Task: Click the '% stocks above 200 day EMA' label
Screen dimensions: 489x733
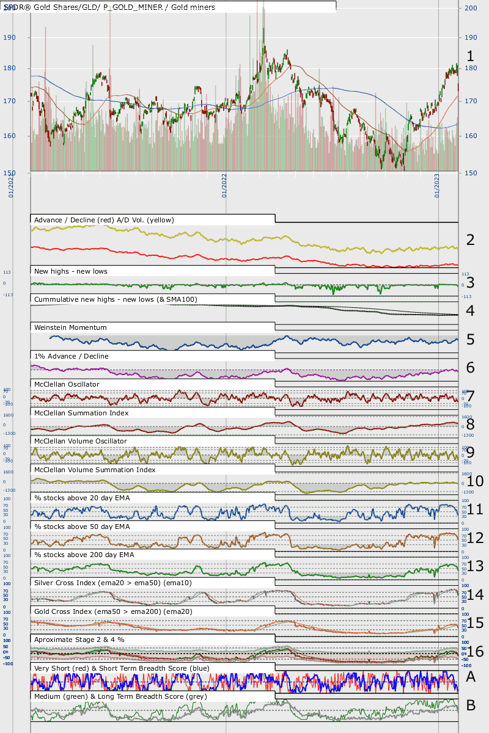Action: (84, 555)
